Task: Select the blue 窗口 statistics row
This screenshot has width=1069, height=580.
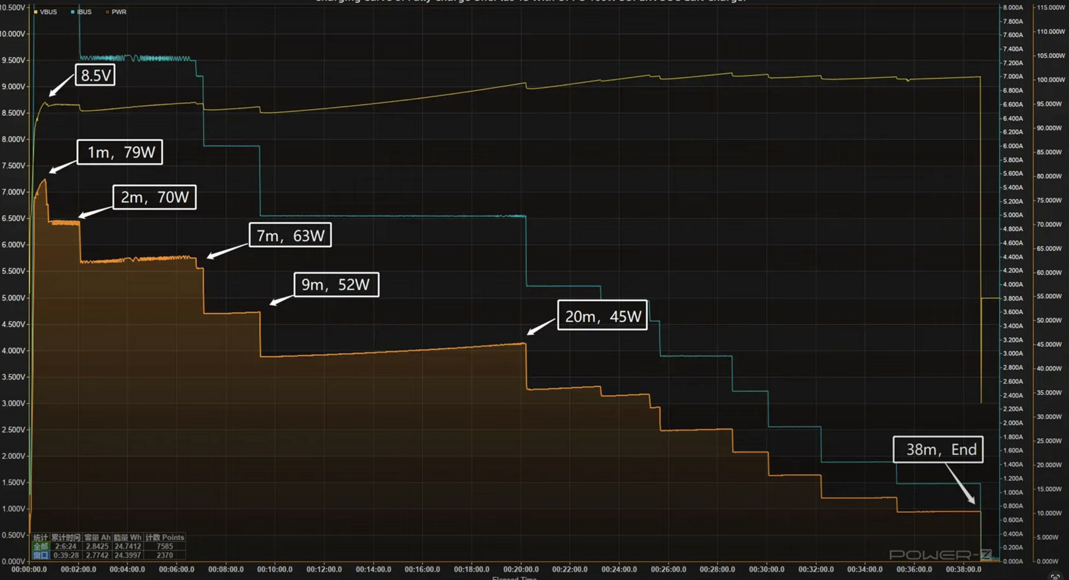Action: point(41,555)
